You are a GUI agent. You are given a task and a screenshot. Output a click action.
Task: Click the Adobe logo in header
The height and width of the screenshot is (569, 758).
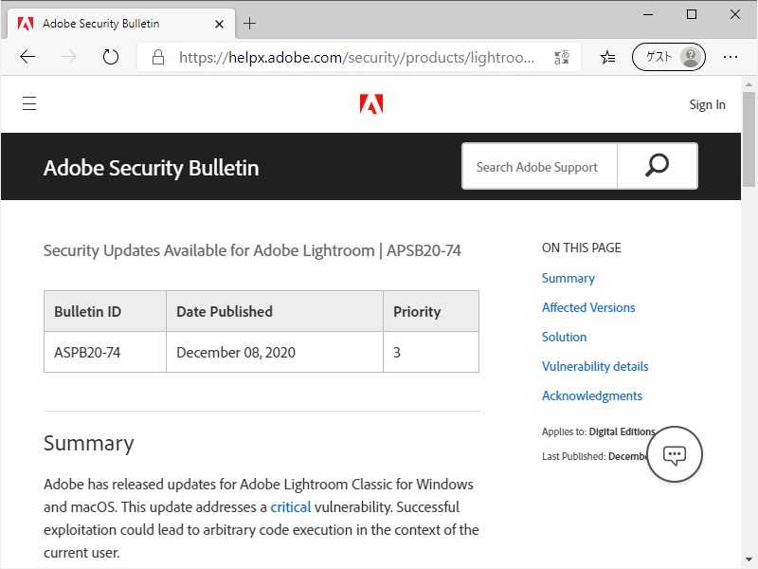point(371,104)
